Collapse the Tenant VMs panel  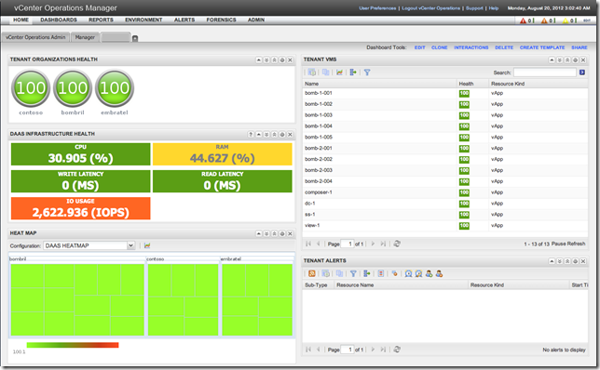(552, 59)
